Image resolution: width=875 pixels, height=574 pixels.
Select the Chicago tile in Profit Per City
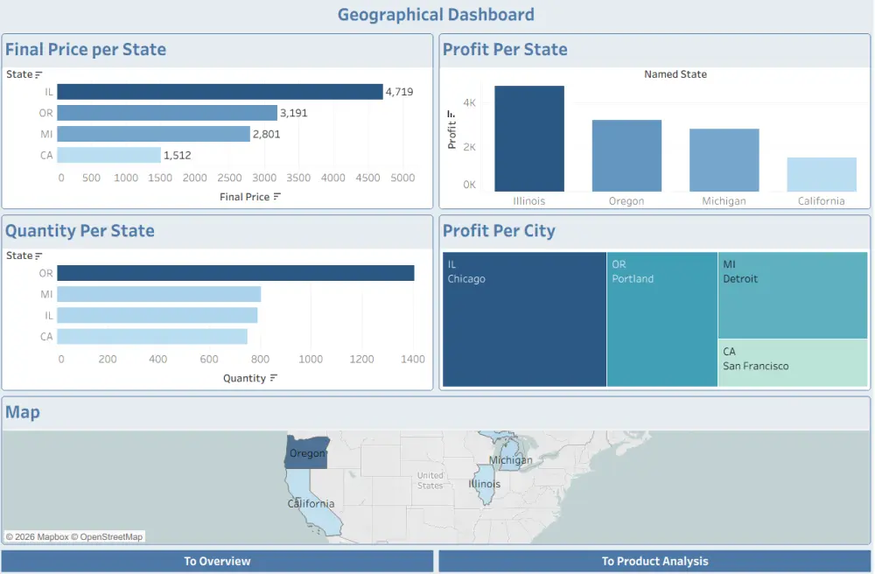point(523,319)
